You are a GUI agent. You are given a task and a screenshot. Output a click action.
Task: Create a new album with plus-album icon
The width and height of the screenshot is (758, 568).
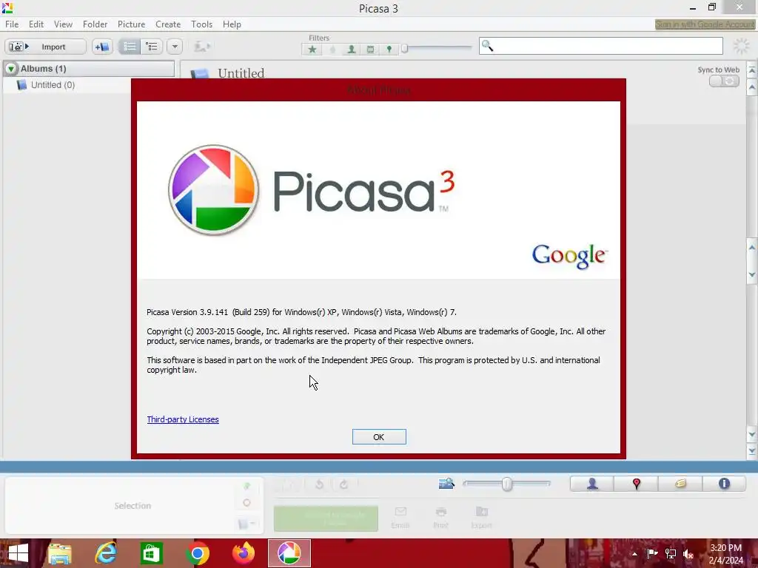[102, 47]
